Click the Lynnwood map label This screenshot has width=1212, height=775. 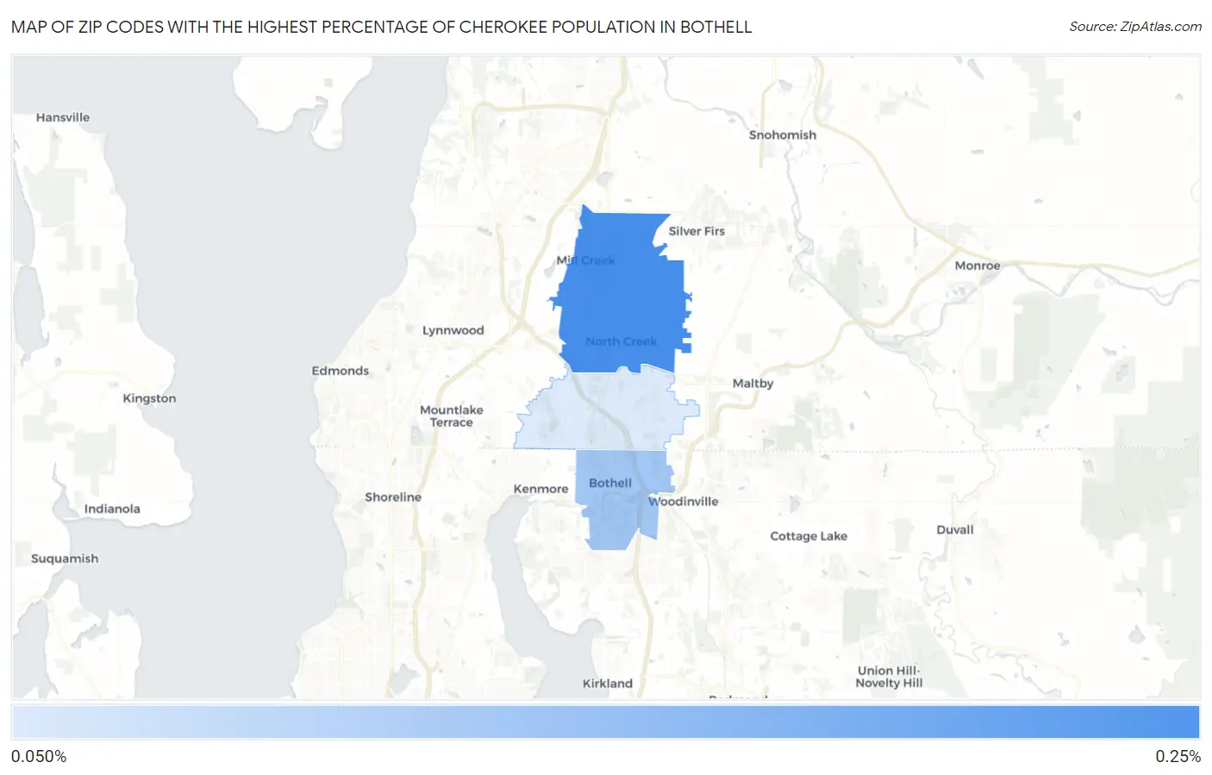453,330
